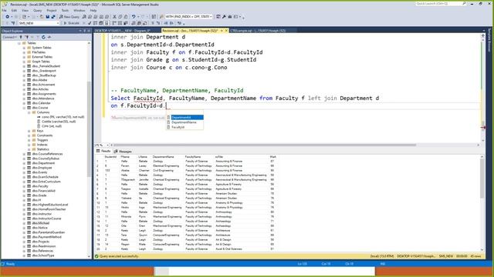
Task: Click the Cut scissors icon
Action: point(115,17)
